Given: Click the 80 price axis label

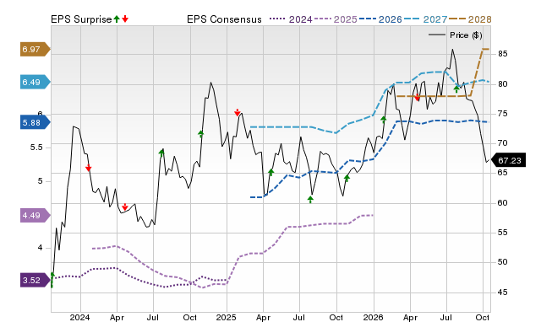Looking at the screenshot, I should click(502, 84).
